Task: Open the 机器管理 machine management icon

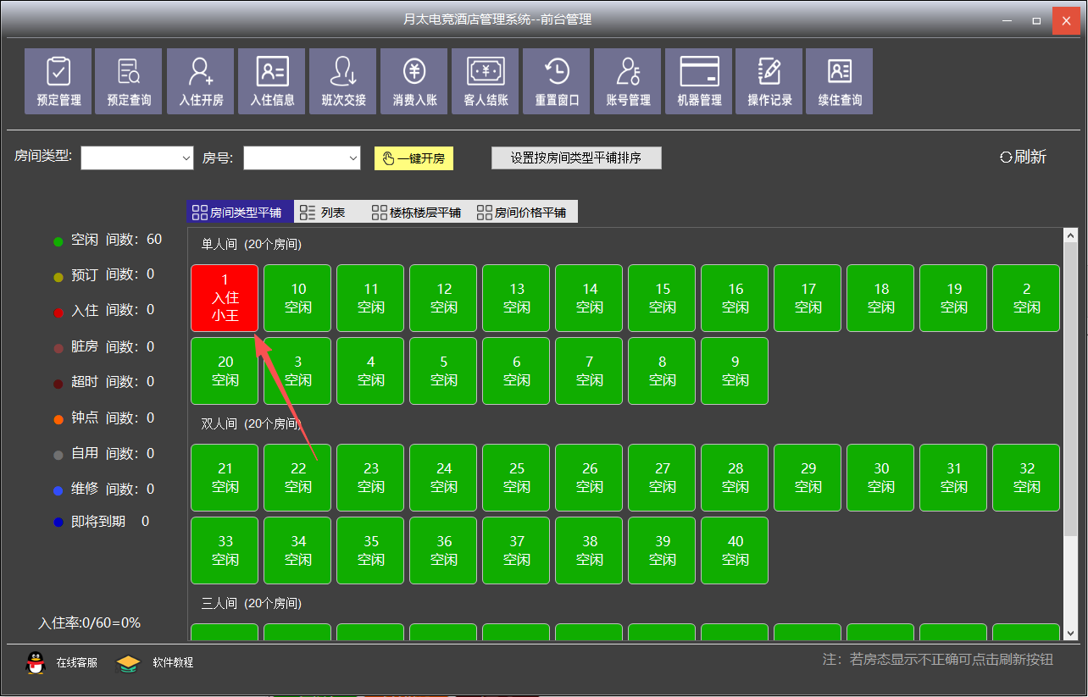Action: click(x=699, y=81)
